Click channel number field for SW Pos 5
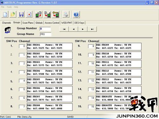This screenshot has width=159, height=119. [22, 81]
